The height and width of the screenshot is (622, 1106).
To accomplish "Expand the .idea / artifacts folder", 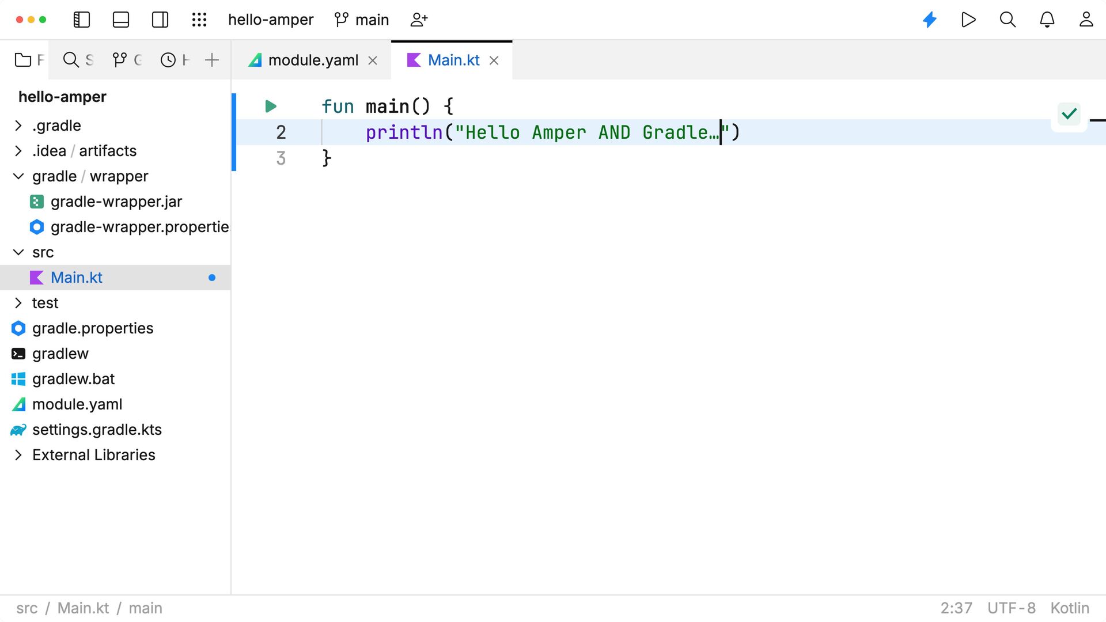I will click(18, 151).
